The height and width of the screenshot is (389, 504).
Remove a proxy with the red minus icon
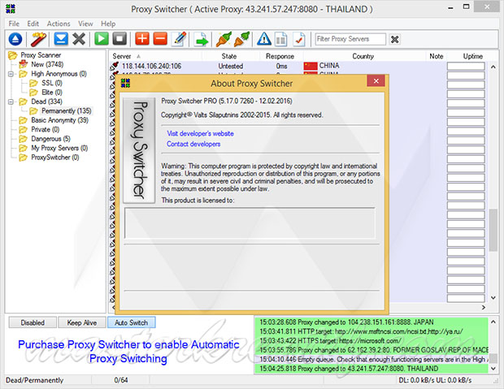160,38
